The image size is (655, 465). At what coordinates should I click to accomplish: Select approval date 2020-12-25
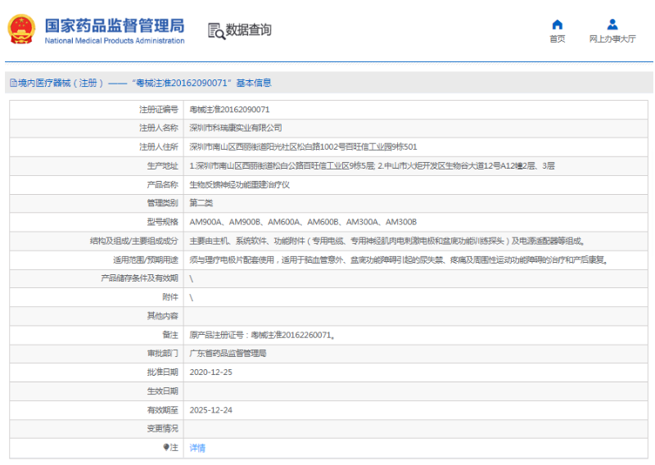pyautogui.click(x=210, y=372)
